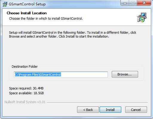Viewport: 153px width, 119px height.
Task: Cancel the GSmartControl setup
Action: point(136,110)
